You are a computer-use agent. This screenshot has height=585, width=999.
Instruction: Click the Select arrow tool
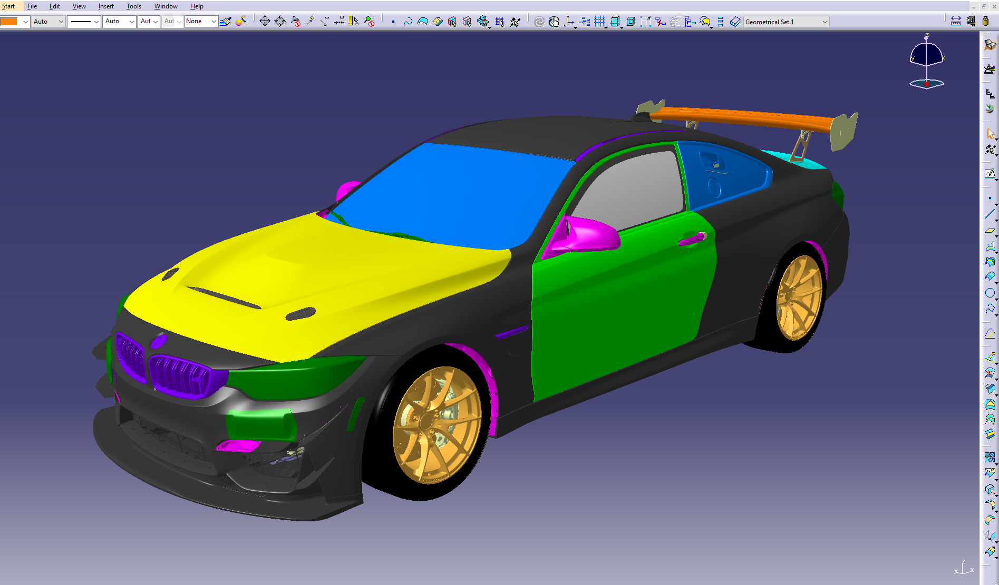click(x=990, y=134)
